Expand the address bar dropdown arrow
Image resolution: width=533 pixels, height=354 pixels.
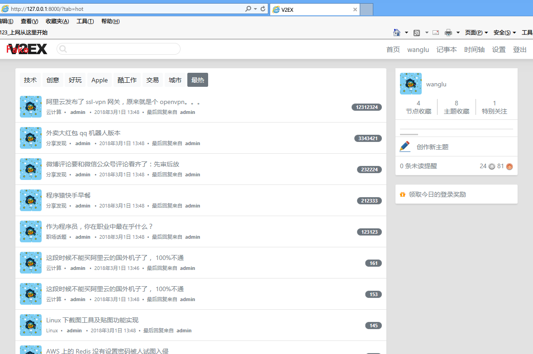point(255,9)
